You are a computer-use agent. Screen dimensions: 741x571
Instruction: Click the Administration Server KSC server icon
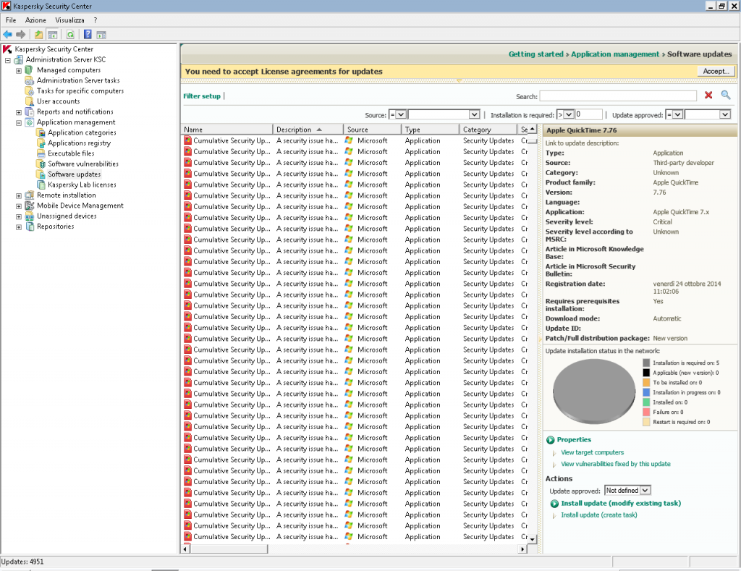[18, 59]
